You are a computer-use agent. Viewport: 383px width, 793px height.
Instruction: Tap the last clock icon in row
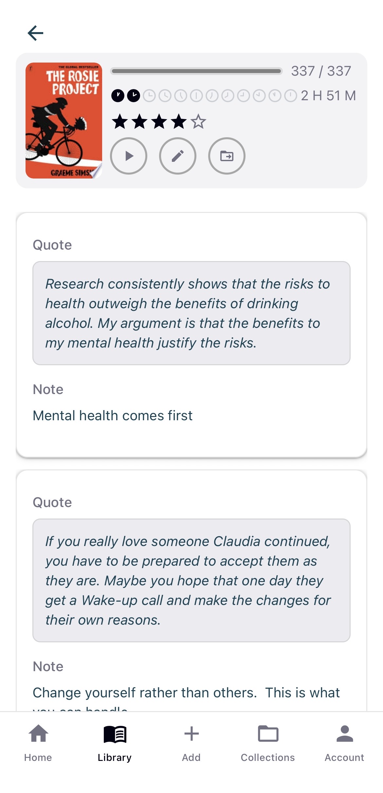pyautogui.click(x=291, y=96)
